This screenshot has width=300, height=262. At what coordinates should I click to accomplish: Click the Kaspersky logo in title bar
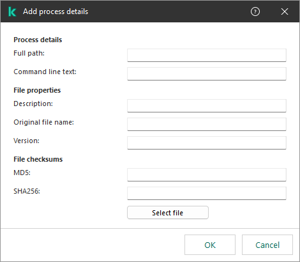[x=12, y=12]
